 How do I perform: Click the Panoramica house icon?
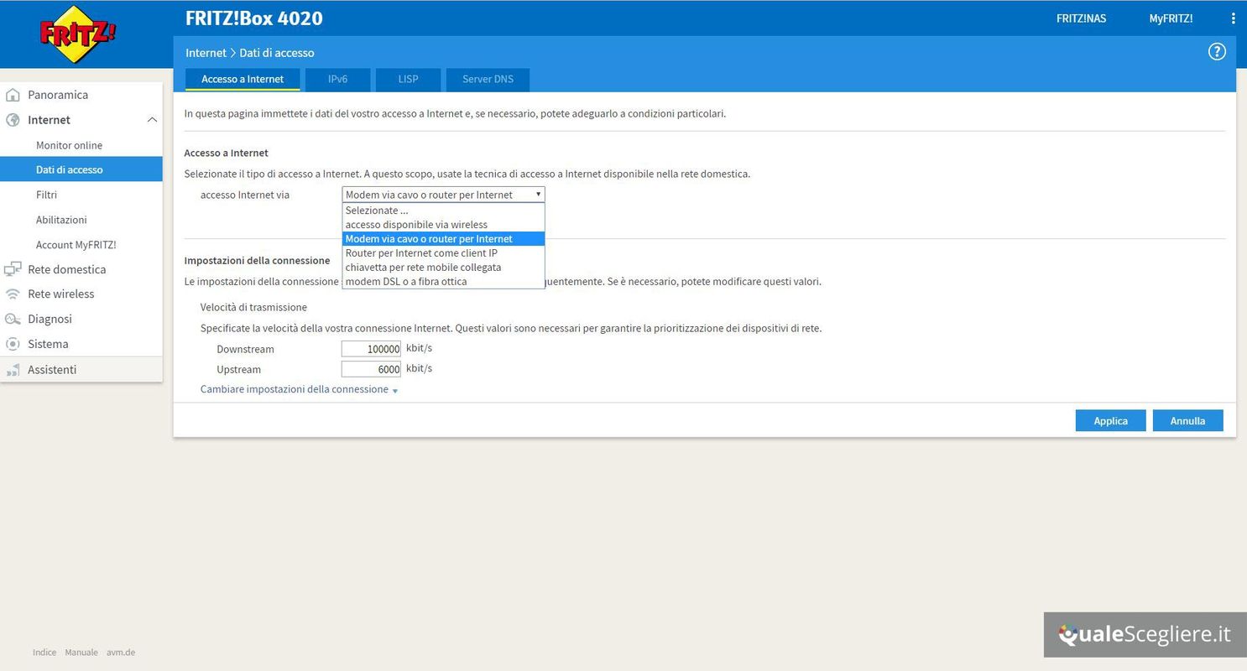(13, 95)
